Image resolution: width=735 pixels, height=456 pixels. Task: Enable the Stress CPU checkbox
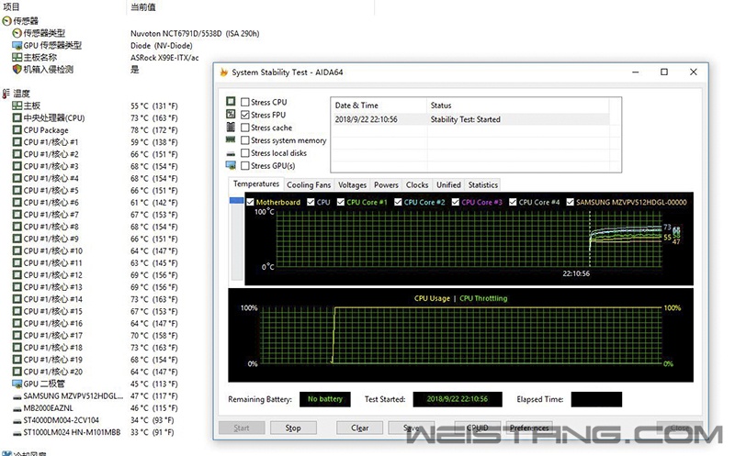click(244, 102)
